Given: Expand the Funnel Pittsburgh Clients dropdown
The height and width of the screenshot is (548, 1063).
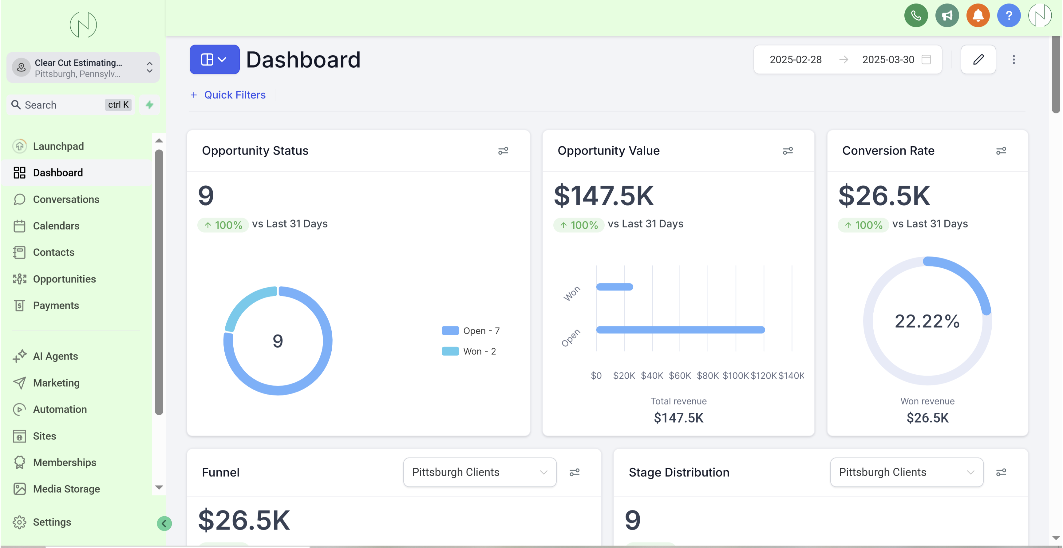Looking at the screenshot, I should coord(480,472).
